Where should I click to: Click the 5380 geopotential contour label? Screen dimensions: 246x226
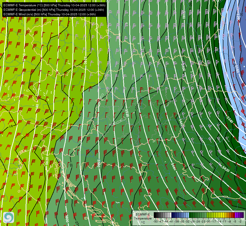tap(184, 15)
